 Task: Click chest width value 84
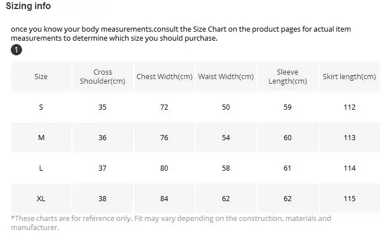pyautogui.click(x=164, y=198)
